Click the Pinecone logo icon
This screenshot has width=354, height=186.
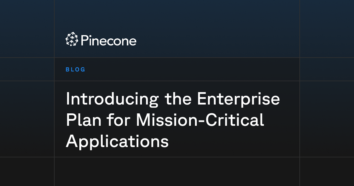71,39
